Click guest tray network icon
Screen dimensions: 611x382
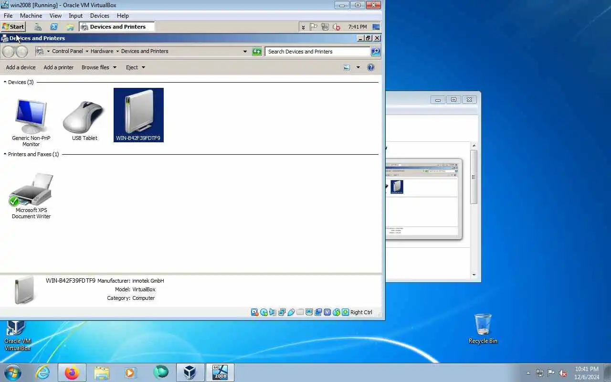tap(325, 27)
